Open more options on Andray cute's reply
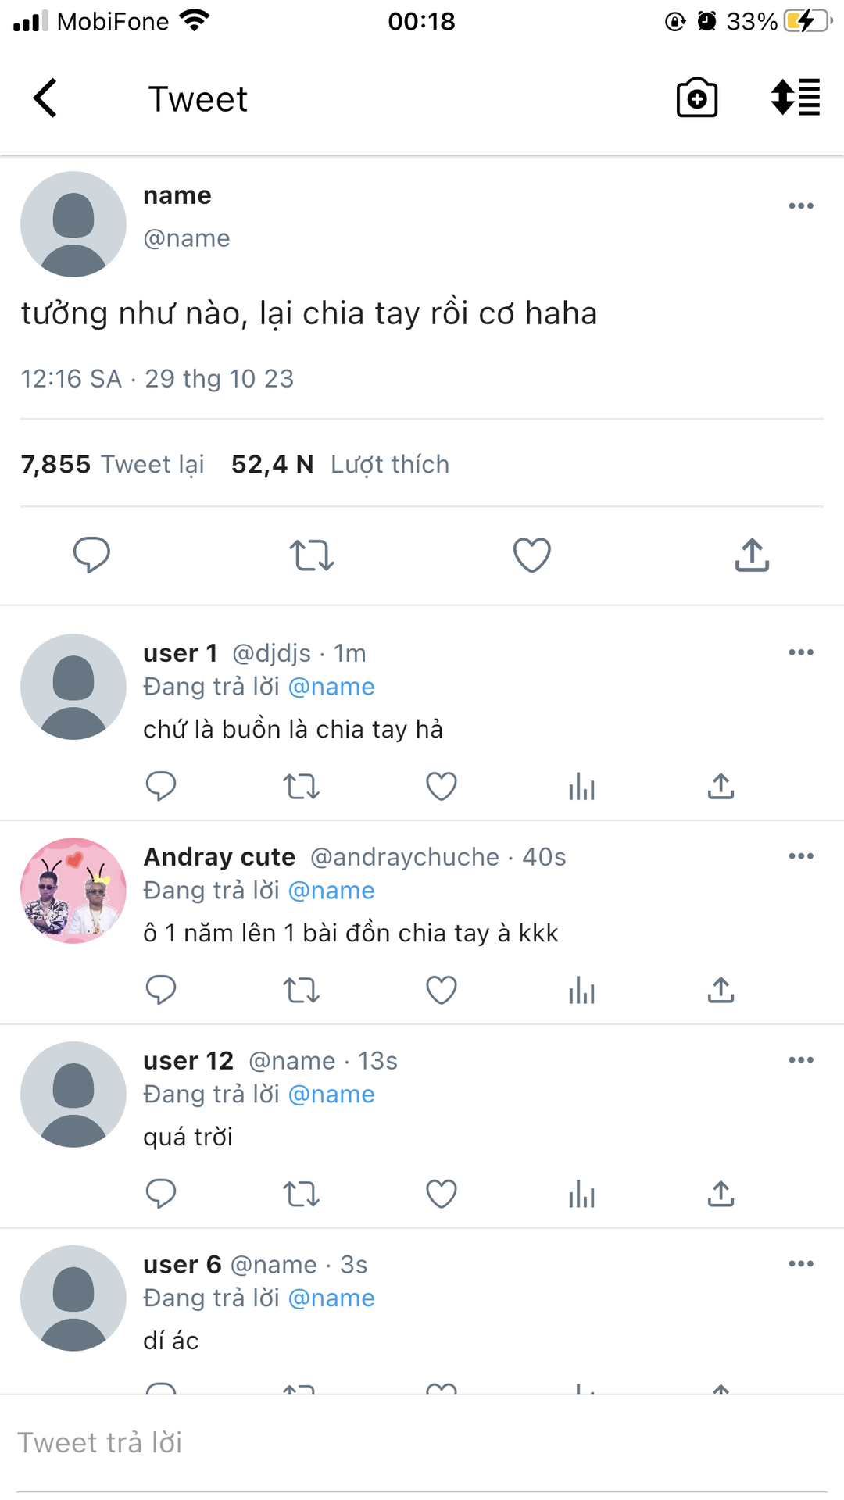Viewport: 844px width, 1500px height. click(x=801, y=856)
